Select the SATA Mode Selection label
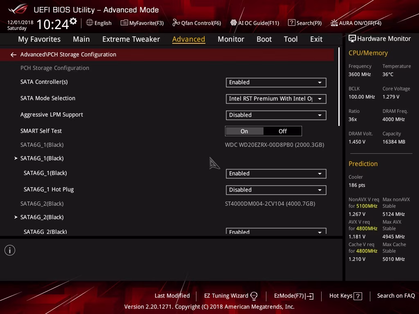 48,98
